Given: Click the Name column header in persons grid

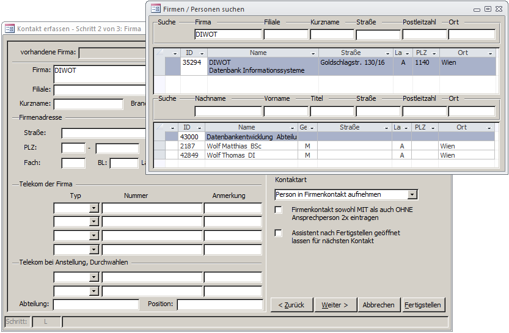Looking at the screenshot, I should coord(251,128).
